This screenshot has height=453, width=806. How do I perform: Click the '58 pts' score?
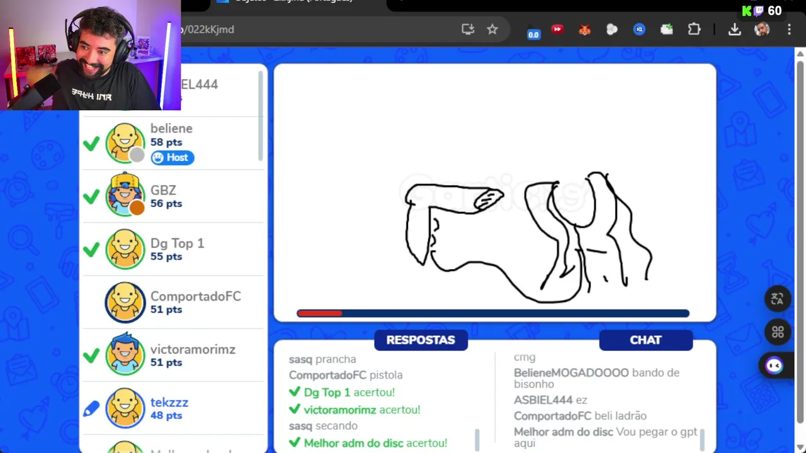click(166, 142)
